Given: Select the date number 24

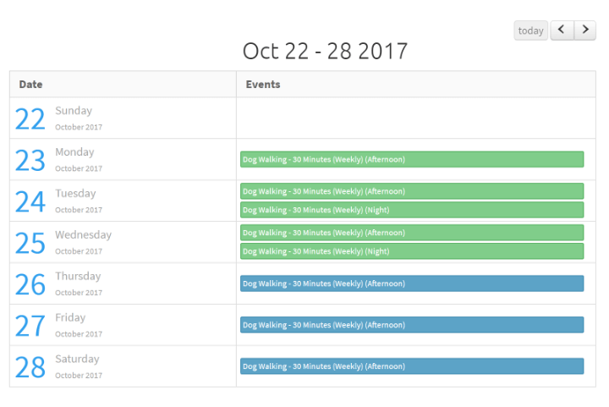Looking at the screenshot, I should pyautogui.click(x=30, y=202).
